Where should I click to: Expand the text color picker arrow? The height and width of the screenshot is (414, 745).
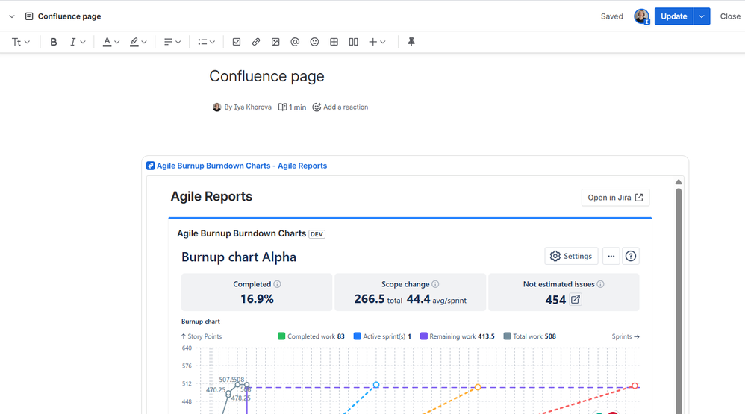tap(117, 42)
